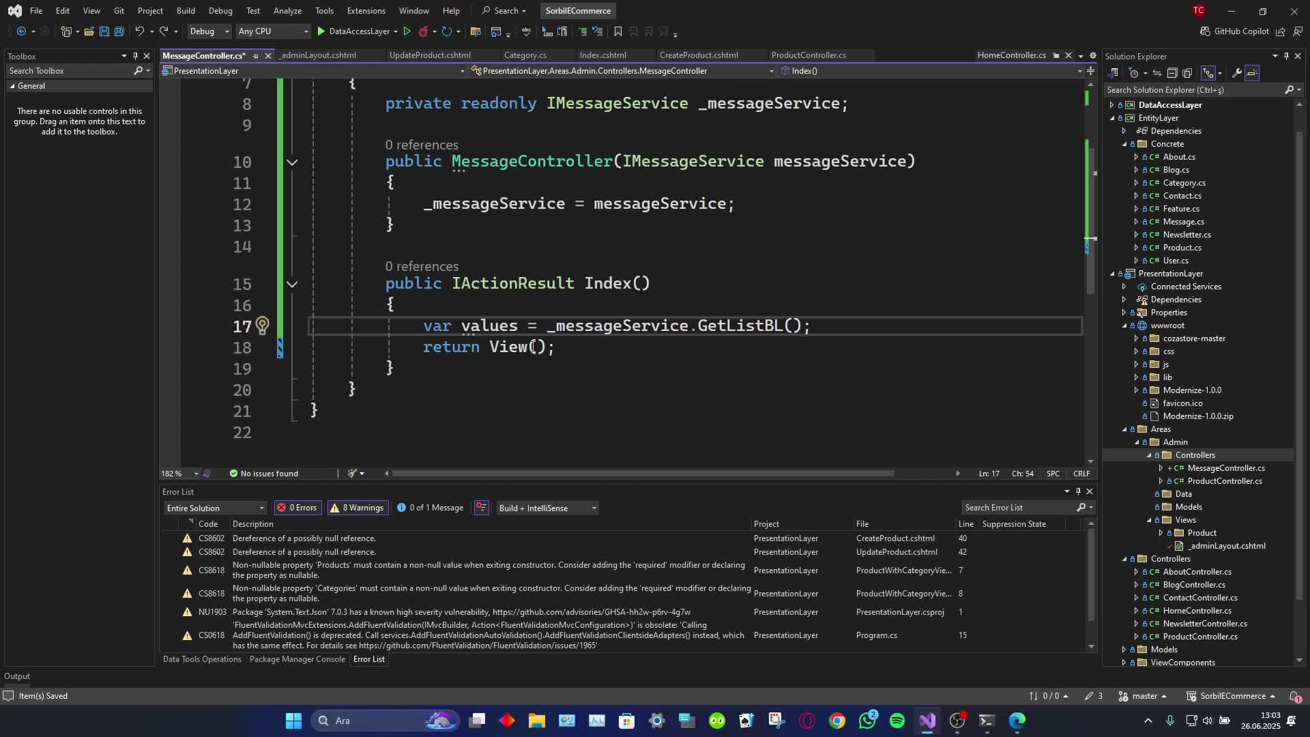This screenshot has height=737, width=1310.
Task: Save the current file with Save icon
Action: pos(104,31)
